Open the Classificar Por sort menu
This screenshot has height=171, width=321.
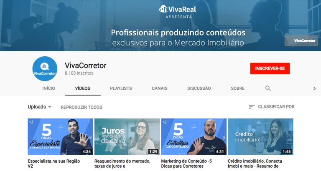[272, 107]
